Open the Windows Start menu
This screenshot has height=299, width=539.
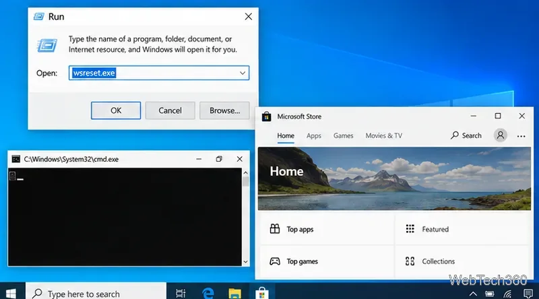pos(11,293)
